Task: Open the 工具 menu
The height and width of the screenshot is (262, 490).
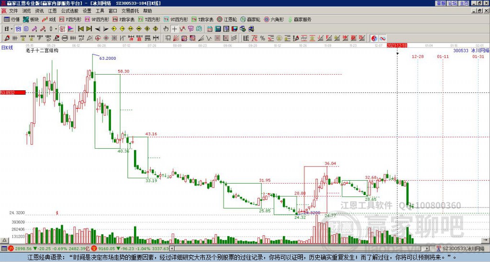Action: point(100,11)
